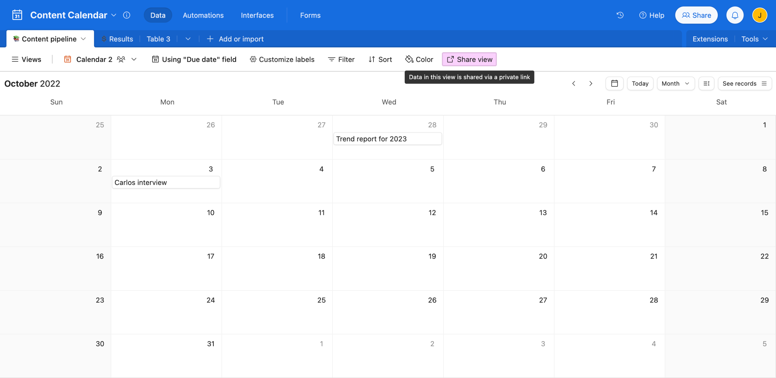
Task: Open Tools dropdown menu
Action: (x=754, y=39)
